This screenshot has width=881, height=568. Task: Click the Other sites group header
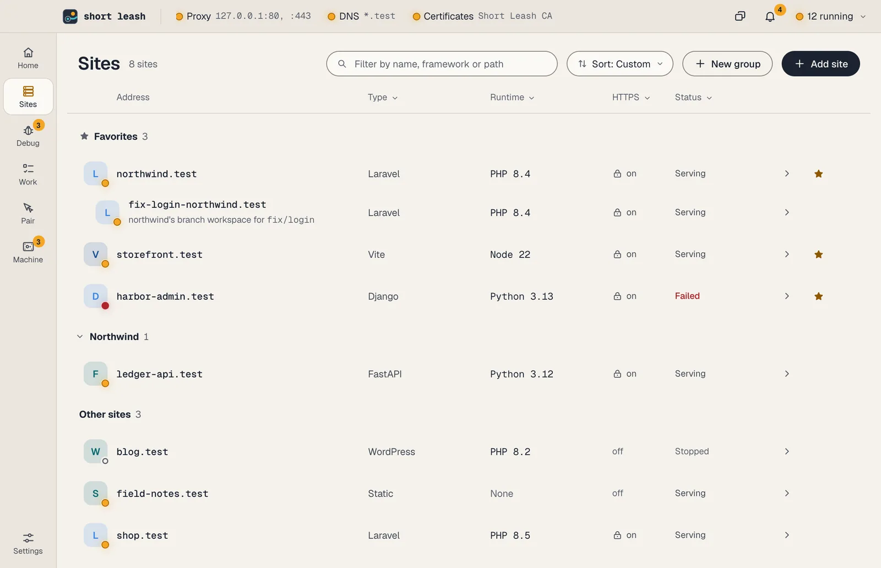[110, 414]
